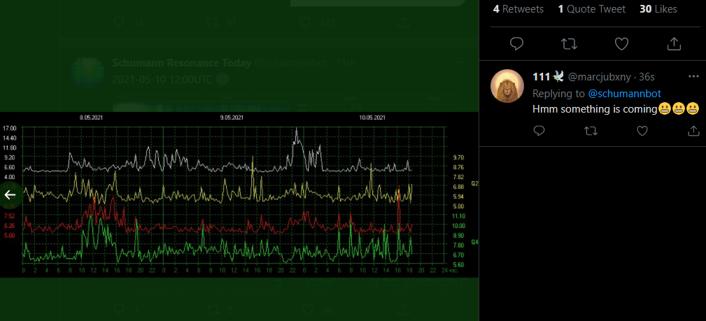The height and width of the screenshot is (321, 706).
Task: Click the Schumann resonance chart image
Action: tap(239, 194)
